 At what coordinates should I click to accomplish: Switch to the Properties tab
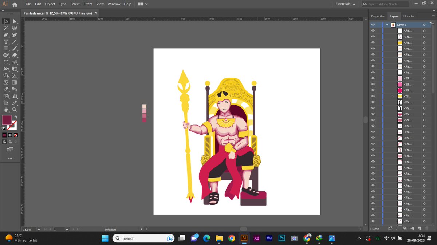coord(378,16)
